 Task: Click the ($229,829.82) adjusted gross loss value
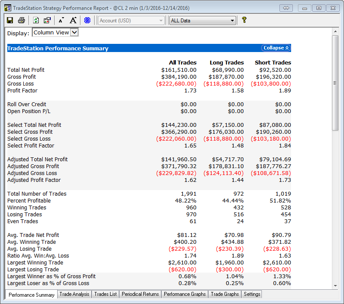pos(176,173)
